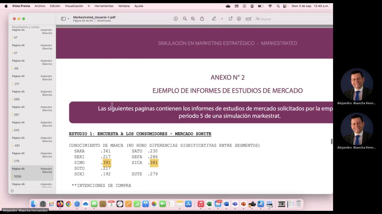The width and height of the screenshot is (382, 214).
Task: Open Trash from the Dock
Action: (298, 204)
